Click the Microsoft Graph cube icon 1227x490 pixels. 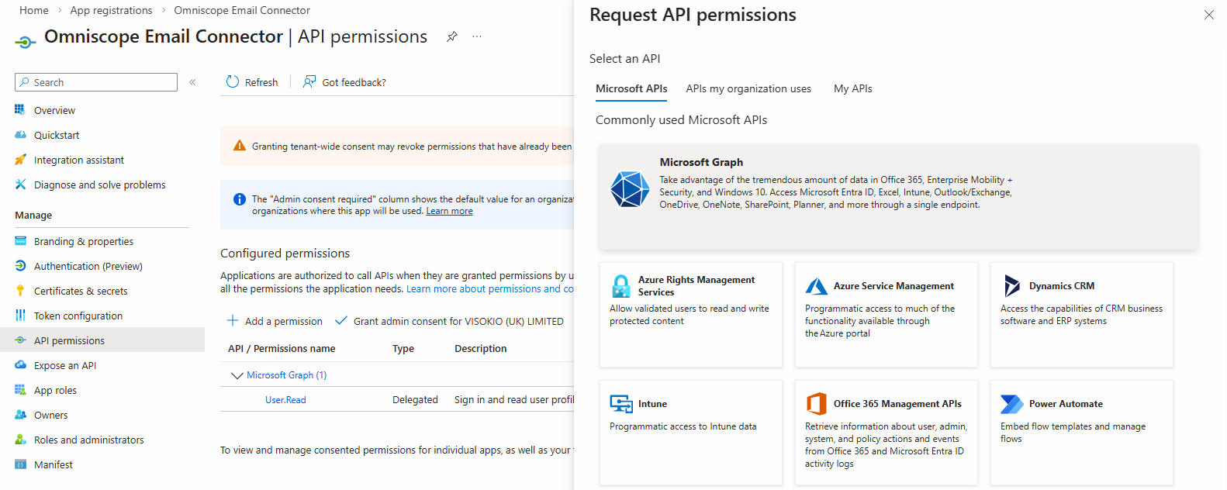(x=629, y=189)
